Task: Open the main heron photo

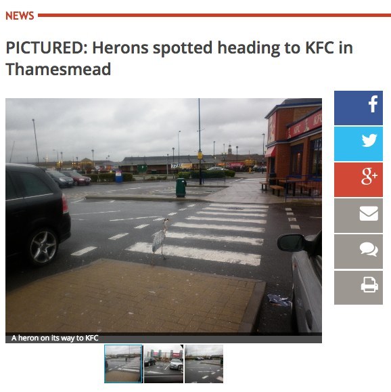Action: [164, 217]
